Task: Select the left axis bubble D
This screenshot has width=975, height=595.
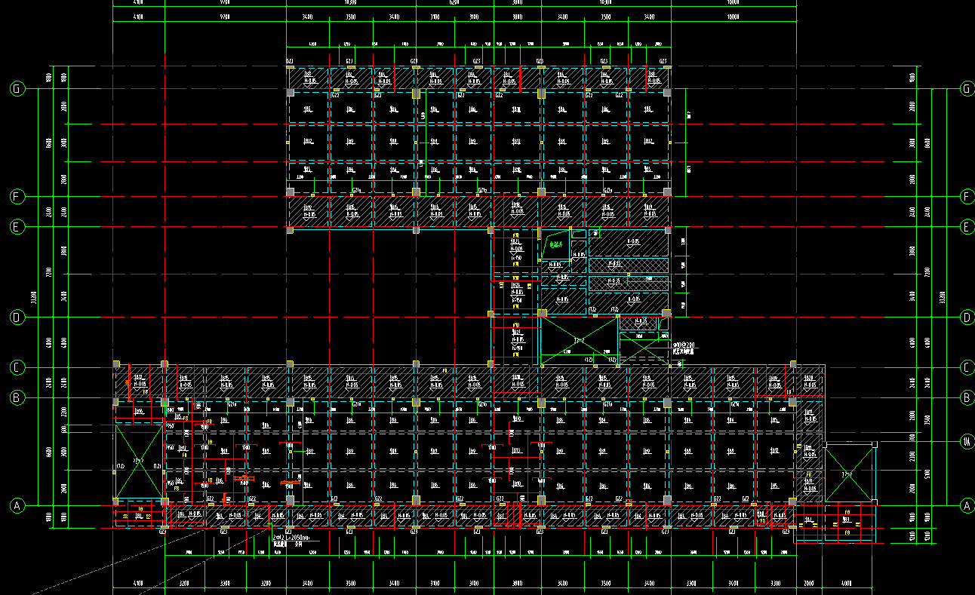Action: coord(17,317)
